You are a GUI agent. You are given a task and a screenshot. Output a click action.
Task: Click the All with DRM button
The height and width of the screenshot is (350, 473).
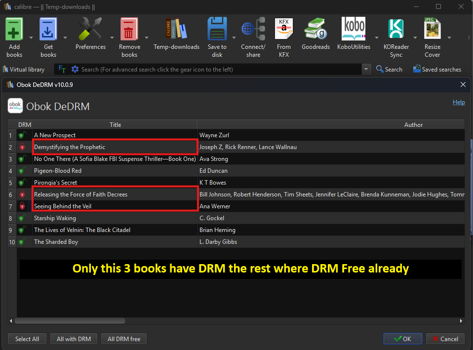[x=74, y=339]
